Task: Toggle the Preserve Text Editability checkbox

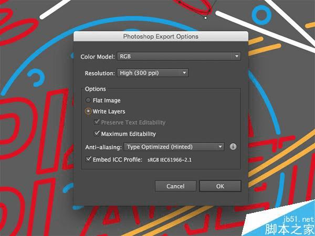Action: [x=97, y=122]
